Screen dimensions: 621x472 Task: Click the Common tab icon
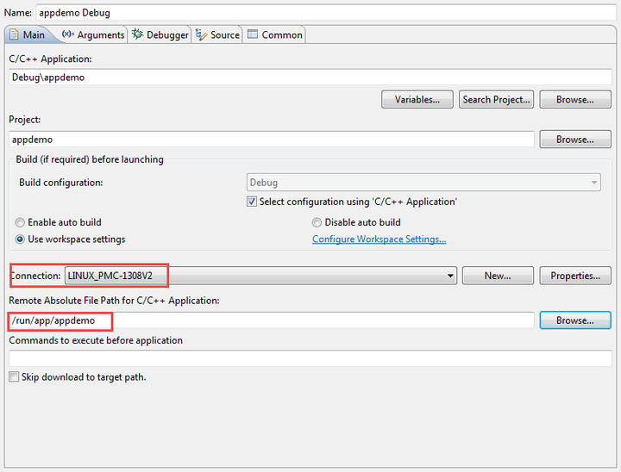point(253,34)
